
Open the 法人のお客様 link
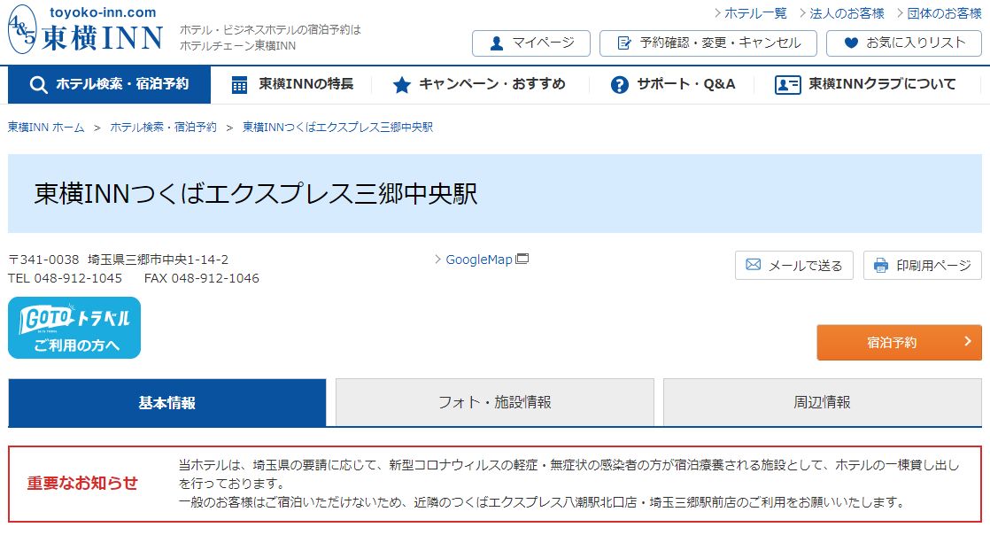click(847, 13)
